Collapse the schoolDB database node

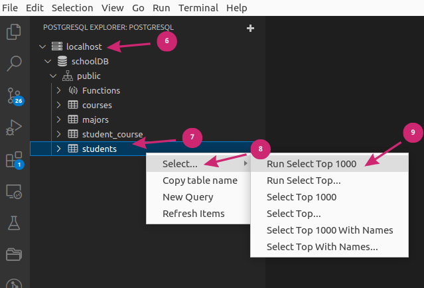48,62
